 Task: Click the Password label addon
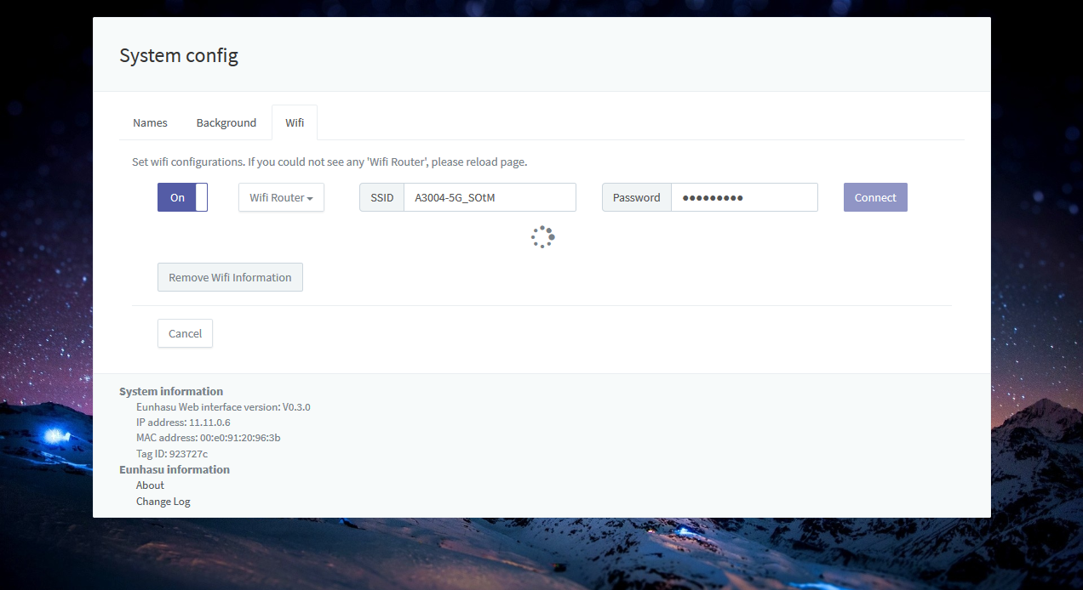point(636,197)
